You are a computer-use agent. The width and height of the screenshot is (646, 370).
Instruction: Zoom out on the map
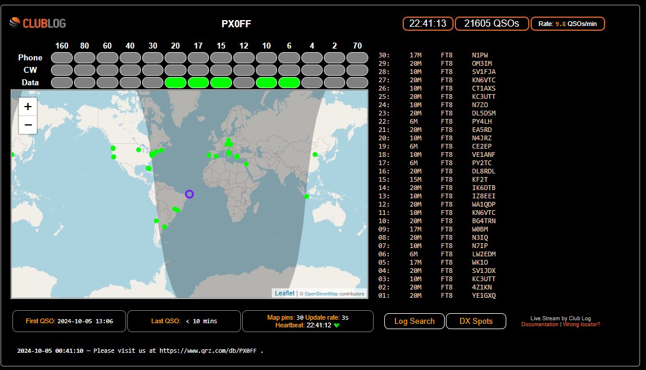click(x=28, y=125)
